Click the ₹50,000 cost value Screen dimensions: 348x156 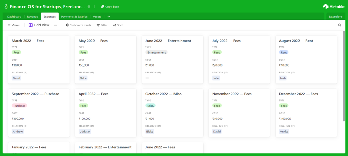(84, 65)
